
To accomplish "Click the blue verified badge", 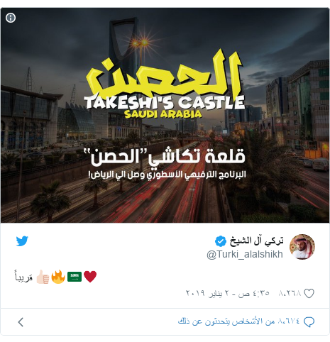I will [x=221, y=241].
